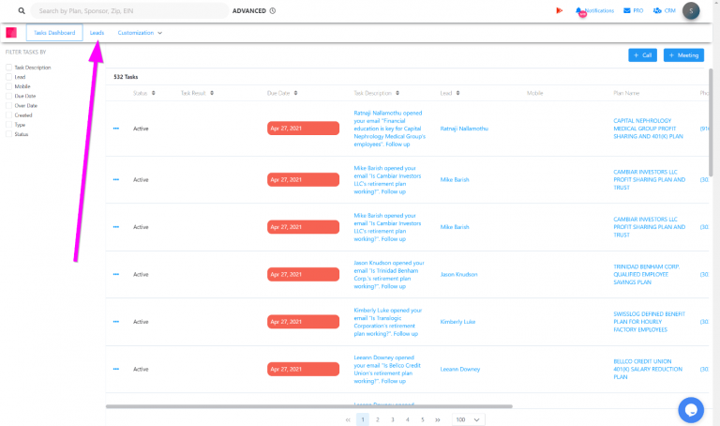Open the chat support bubble

click(691, 409)
